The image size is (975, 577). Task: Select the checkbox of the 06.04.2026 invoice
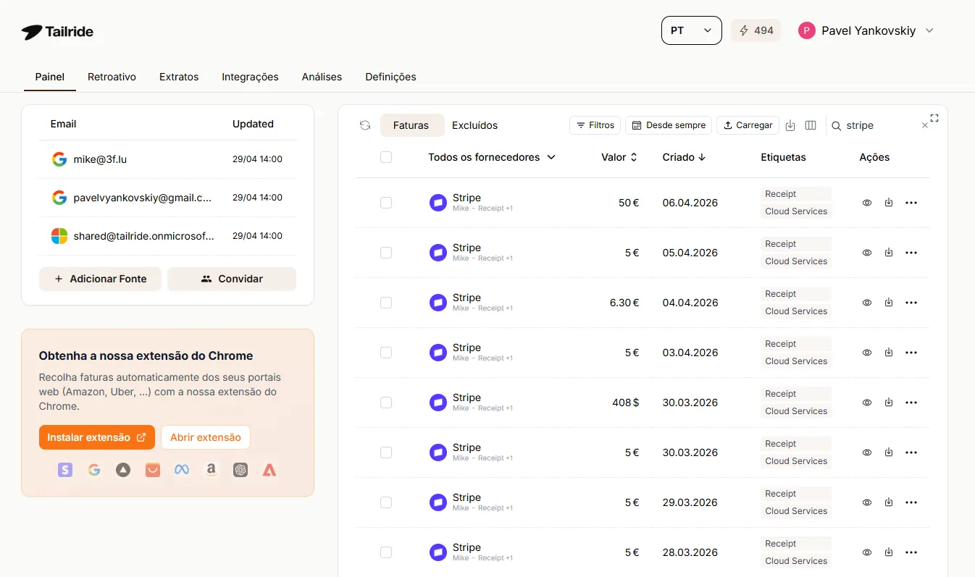coord(386,203)
